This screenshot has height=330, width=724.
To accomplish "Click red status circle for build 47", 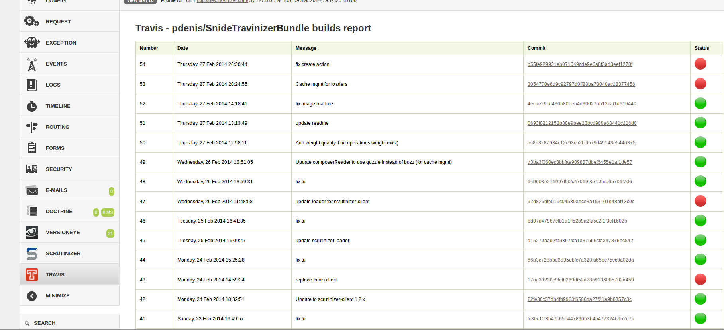I will pos(700,201).
